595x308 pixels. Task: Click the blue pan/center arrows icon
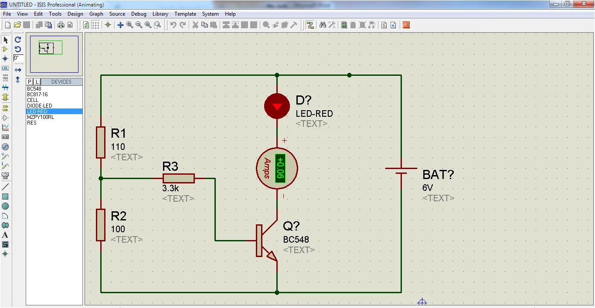point(121,25)
